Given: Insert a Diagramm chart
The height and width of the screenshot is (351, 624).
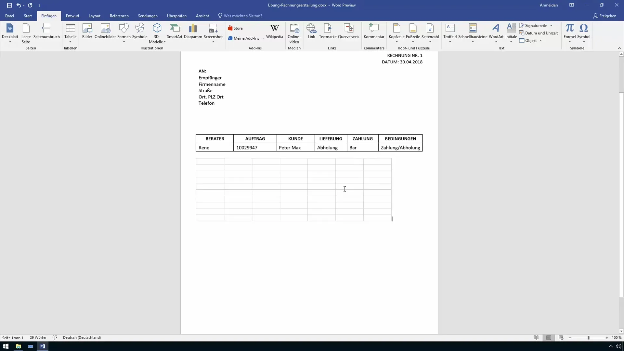Looking at the screenshot, I should tap(193, 32).
